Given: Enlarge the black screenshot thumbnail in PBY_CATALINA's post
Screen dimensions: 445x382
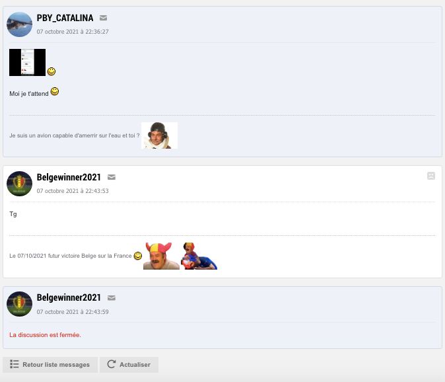Looking at the screenshot, I should click(x=27, y=63).
